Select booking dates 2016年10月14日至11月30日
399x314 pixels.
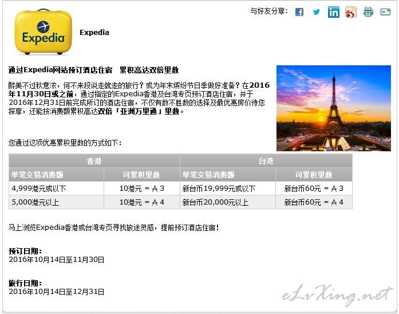point(57,260)
